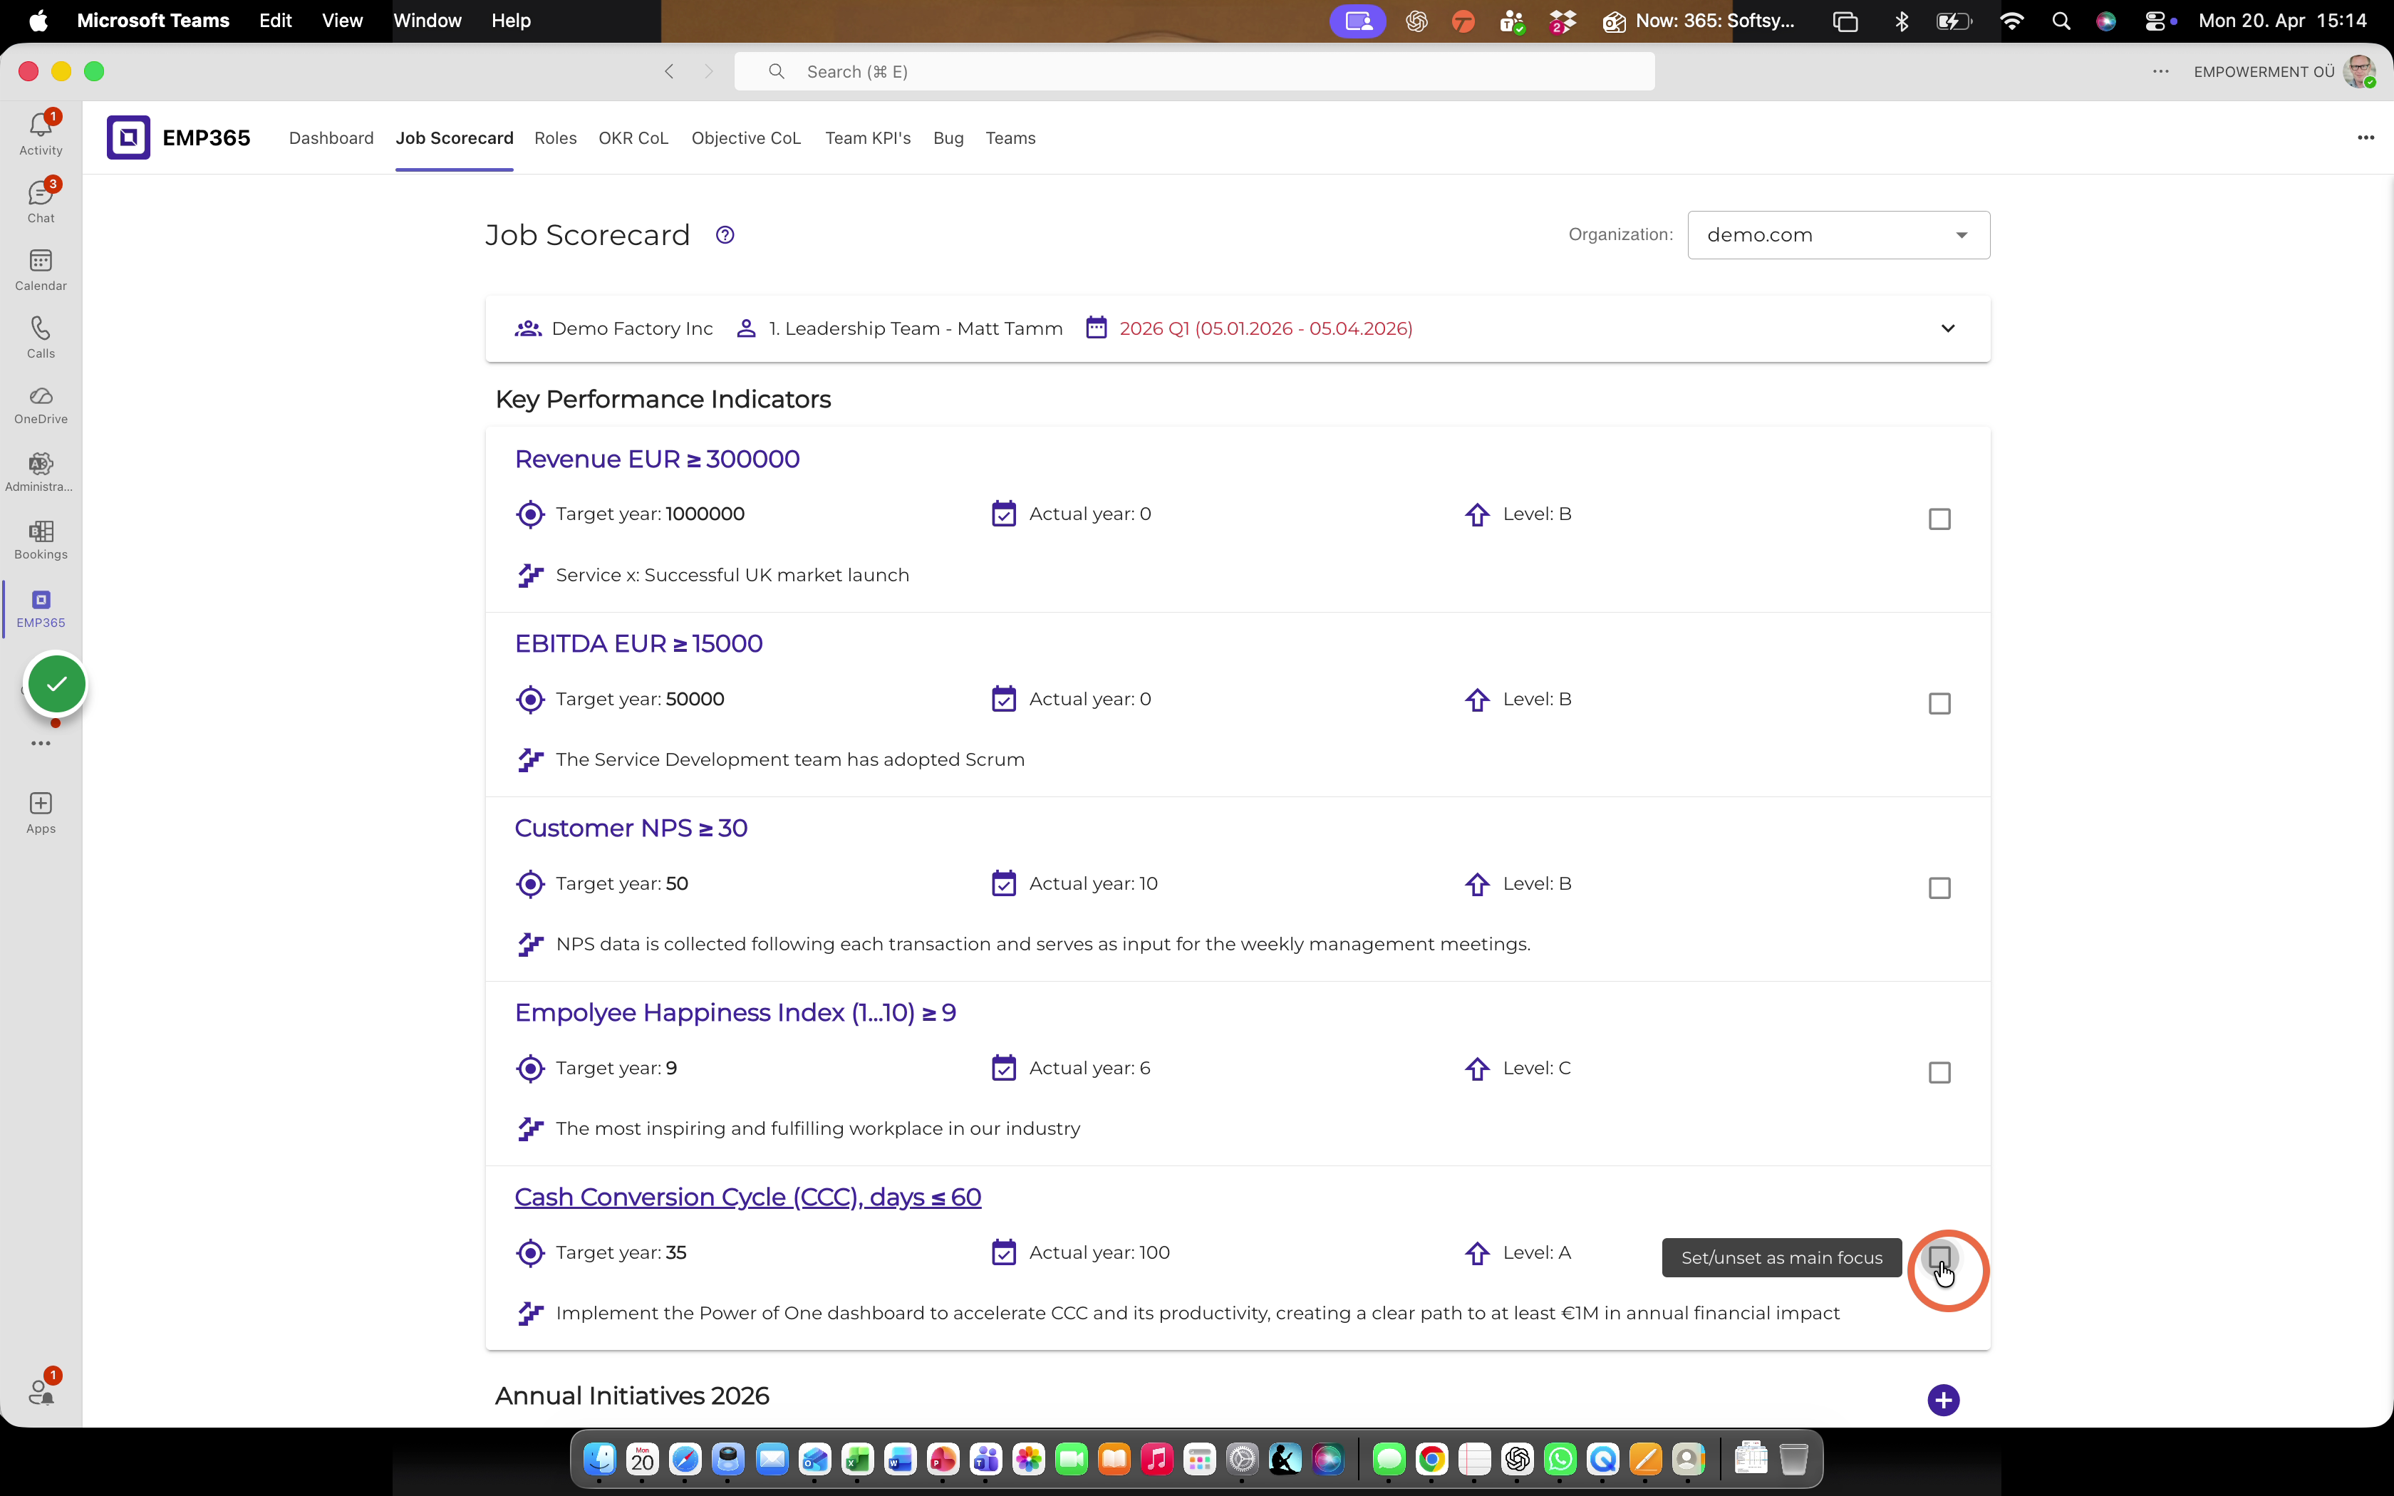Viewport: 2394px width, 1496px height.
Task: Open the Activity feed in the sidebar
Action: click(41, 134)
